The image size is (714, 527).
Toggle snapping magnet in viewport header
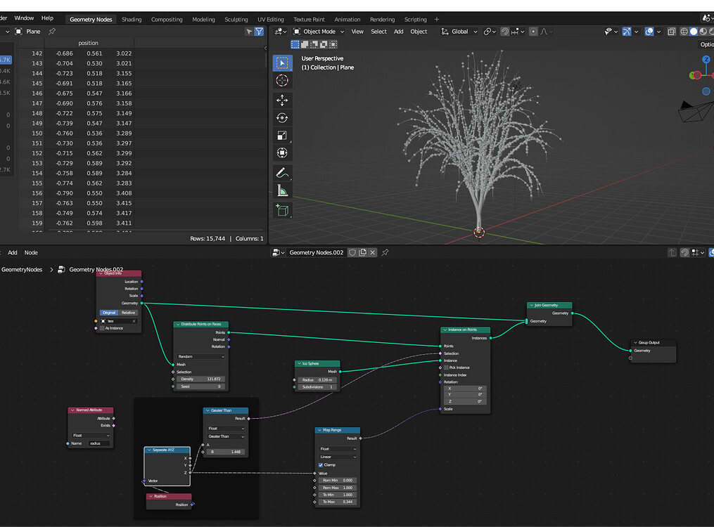click(504, 32)
